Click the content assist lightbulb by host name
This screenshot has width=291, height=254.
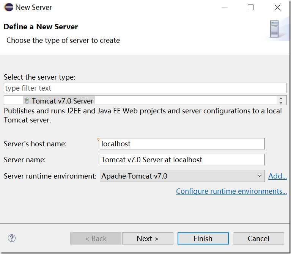[98, 140]
